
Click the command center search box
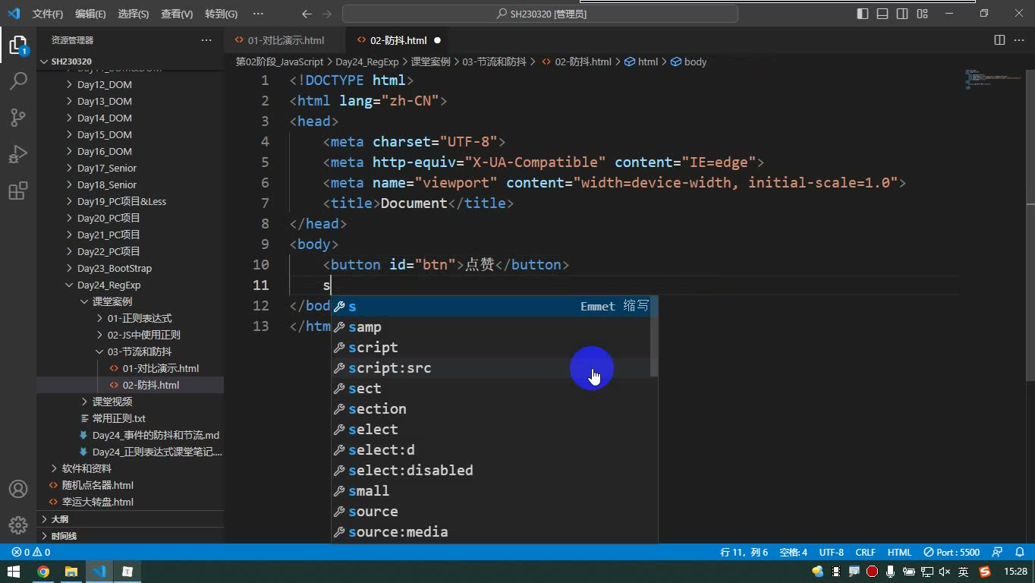pyautogui.click(x=540, y=14)
